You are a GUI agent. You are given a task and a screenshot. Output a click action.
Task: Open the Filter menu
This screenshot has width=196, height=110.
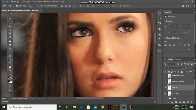click(x=40, y=2)
